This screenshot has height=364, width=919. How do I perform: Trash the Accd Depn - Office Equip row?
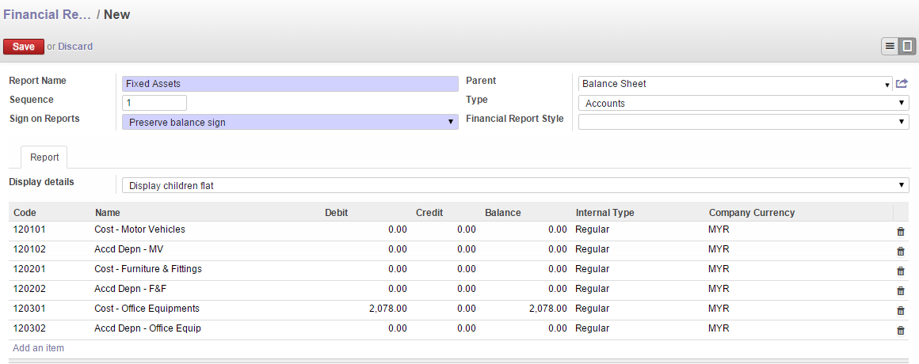[x=900, y=331]
